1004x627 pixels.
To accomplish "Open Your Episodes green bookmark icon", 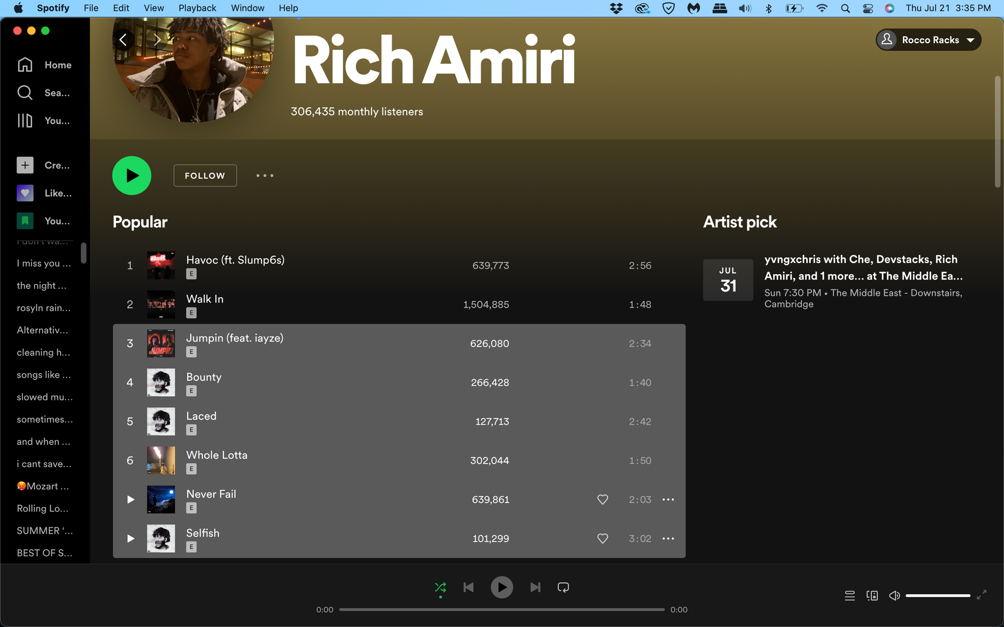I will pos(25,221).
